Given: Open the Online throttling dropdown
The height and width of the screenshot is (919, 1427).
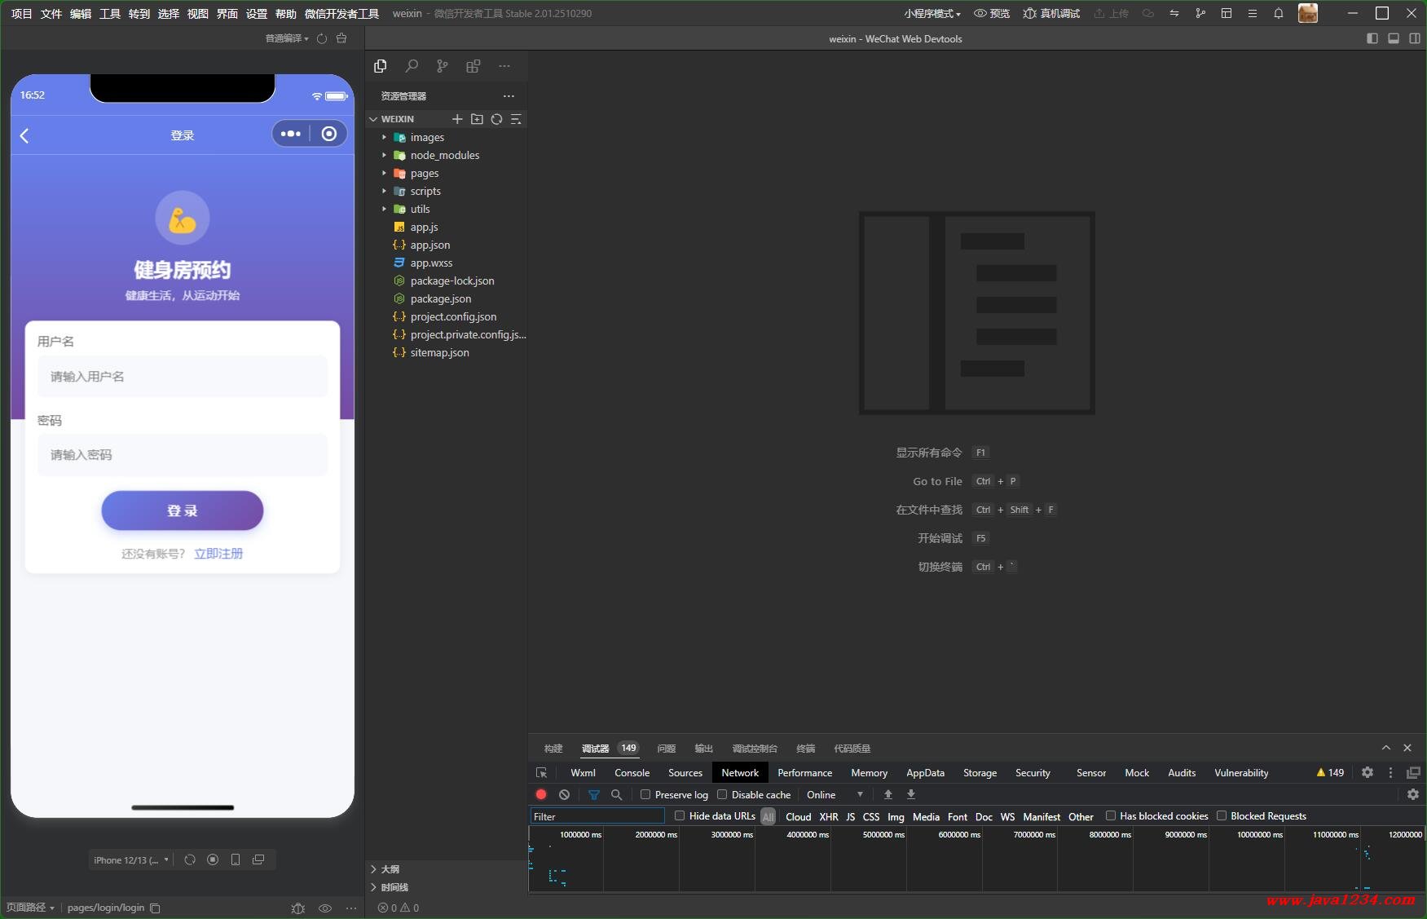Looking at the screenshot, I should pos(835,794).
